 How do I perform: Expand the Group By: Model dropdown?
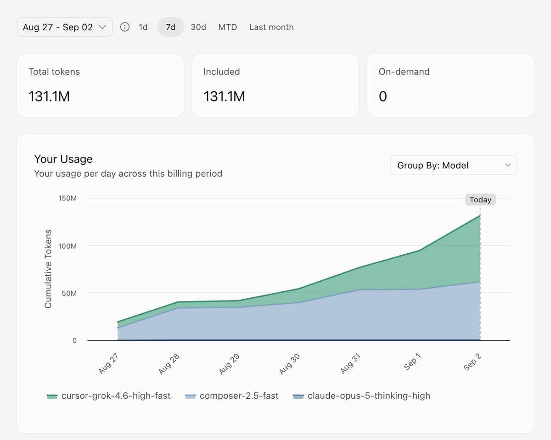click(x=453, y=165)
